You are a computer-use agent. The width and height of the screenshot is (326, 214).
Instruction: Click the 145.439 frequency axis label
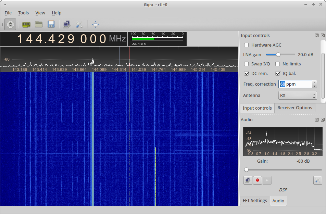click(x=218, y=70)
